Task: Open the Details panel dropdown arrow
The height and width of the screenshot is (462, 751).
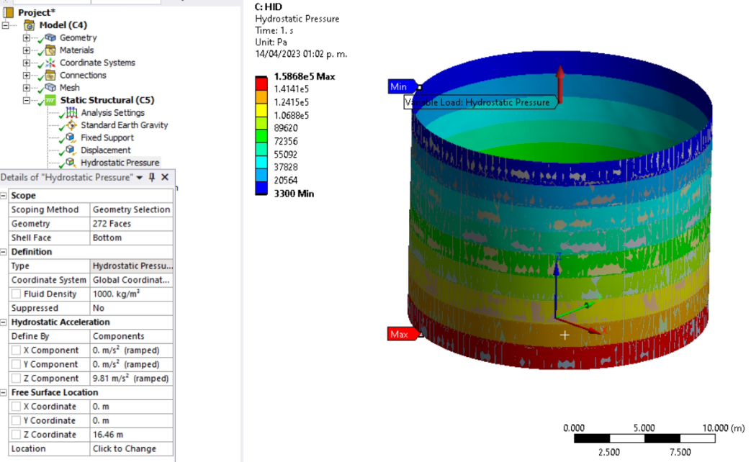Action: point(140,178)
